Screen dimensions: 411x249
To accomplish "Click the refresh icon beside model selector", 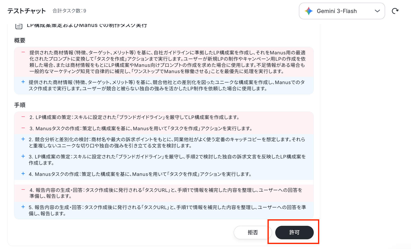I will [395, 11].
